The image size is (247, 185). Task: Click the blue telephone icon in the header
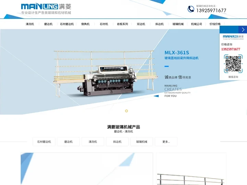coord(191,9)
